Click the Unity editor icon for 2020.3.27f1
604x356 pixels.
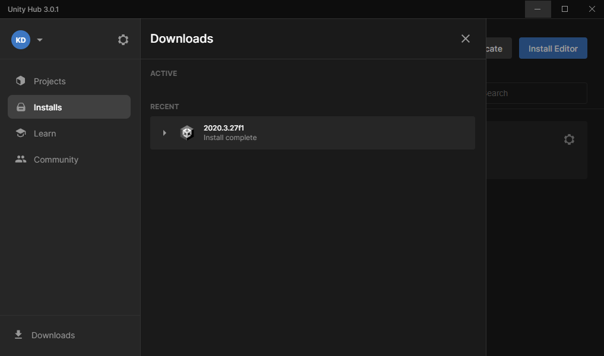(x=187, y=133)
